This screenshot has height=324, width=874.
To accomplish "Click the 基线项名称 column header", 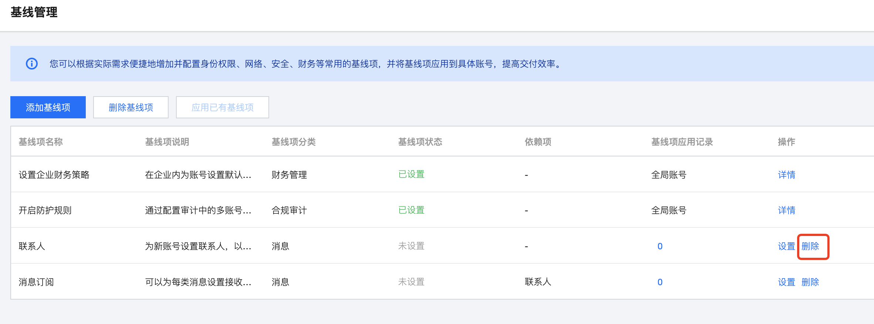I will tap(41, 142).
